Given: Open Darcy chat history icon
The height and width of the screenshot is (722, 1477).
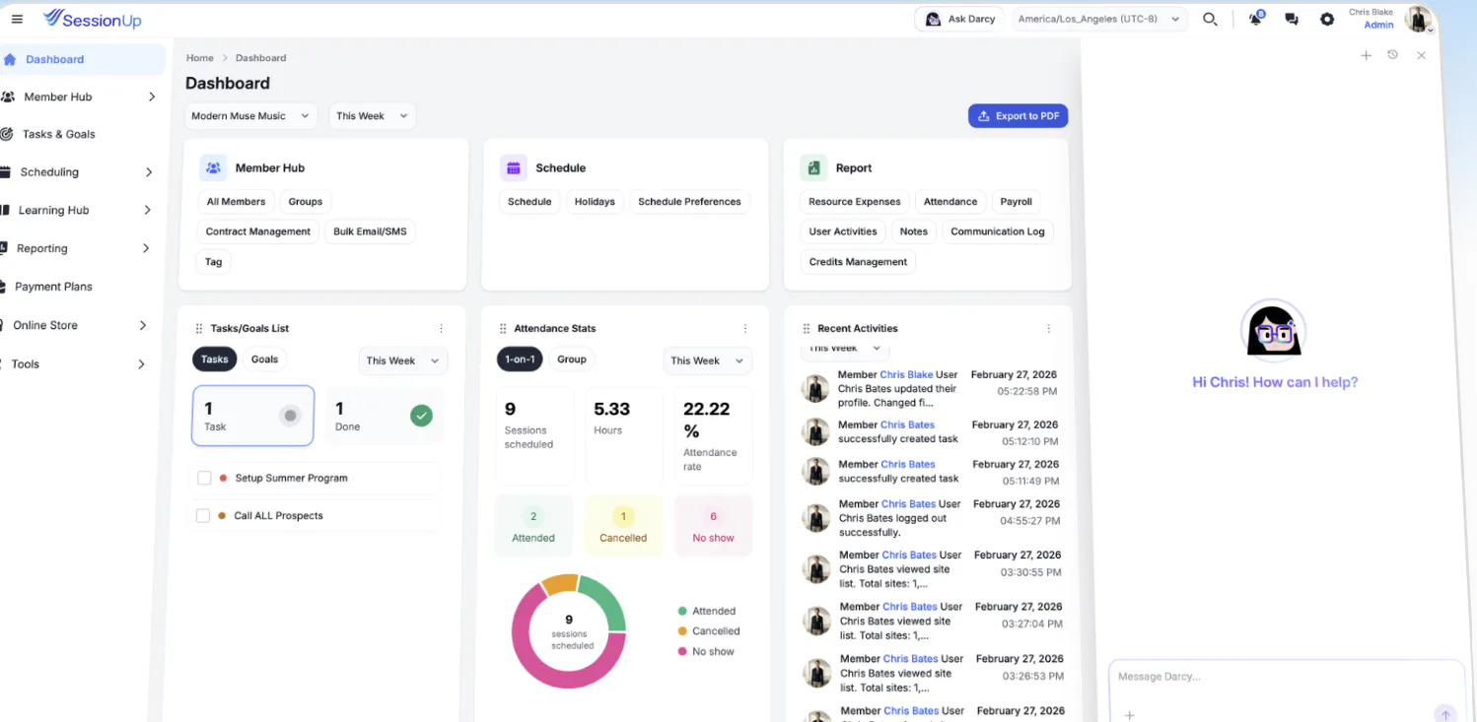Looking at the screenshot, I should 1392,55.
